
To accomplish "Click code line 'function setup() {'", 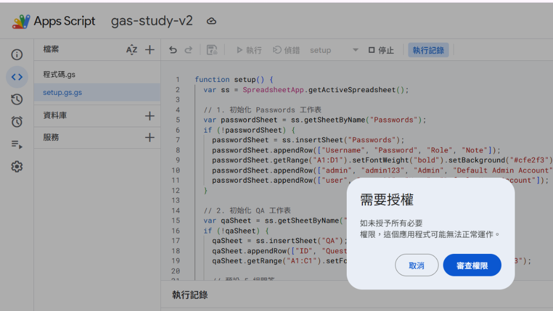I will (x=234, y=80).
